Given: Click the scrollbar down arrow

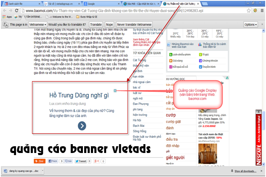Looking at the screenshot, I should click(x=263, y=164).
